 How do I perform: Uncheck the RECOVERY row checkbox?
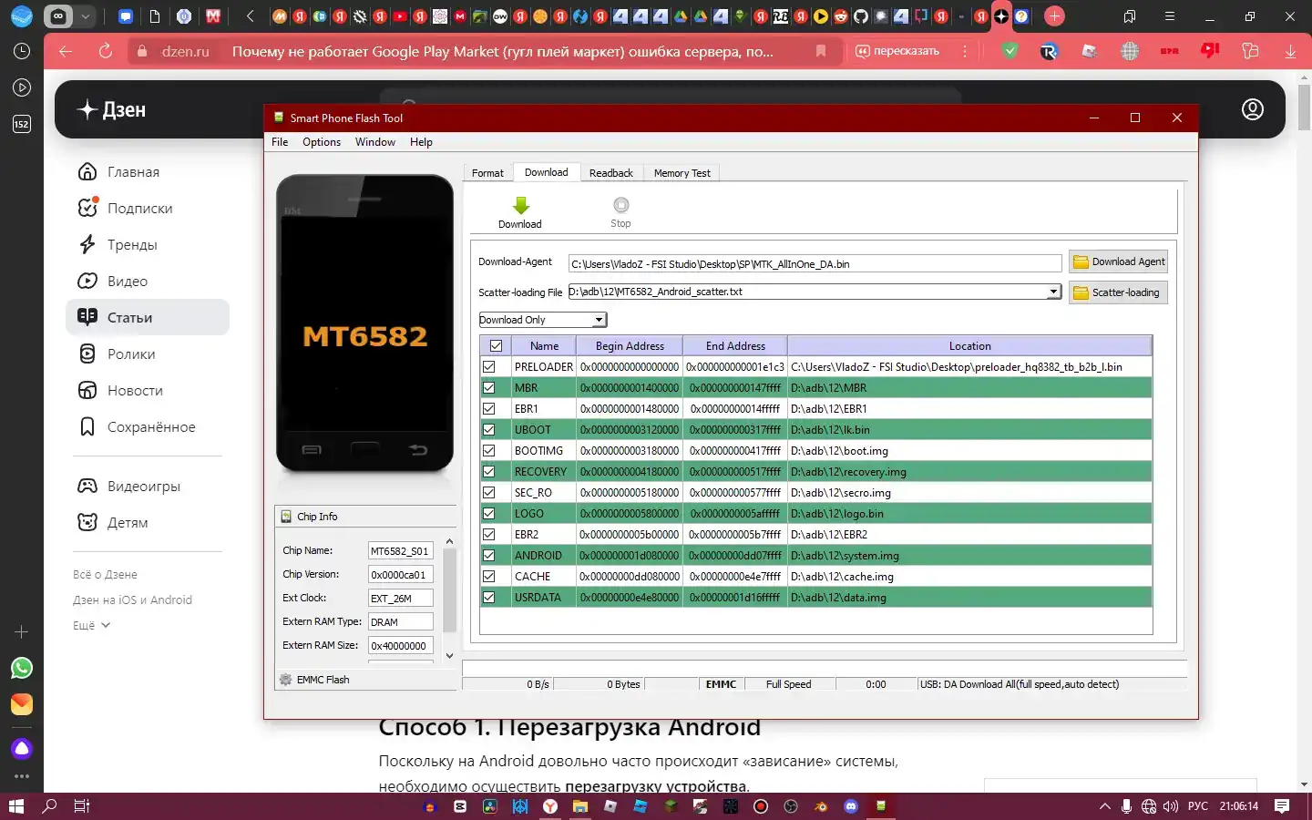point(489,472)
